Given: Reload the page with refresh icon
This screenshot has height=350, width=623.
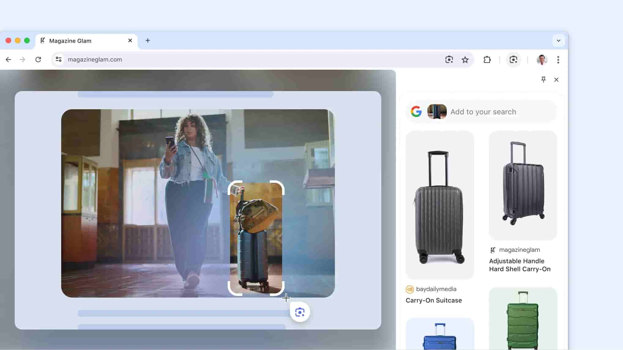Looking at the screenshot, I should point(38,60).
